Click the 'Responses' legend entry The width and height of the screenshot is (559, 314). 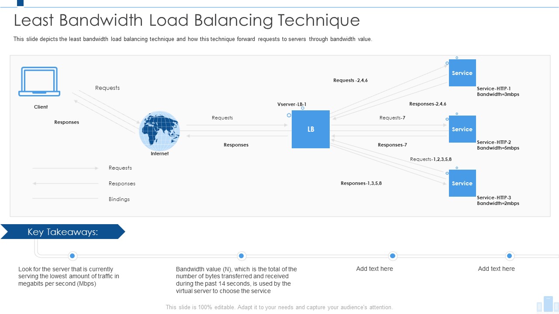pyautogui.click(x=122, y=184)
